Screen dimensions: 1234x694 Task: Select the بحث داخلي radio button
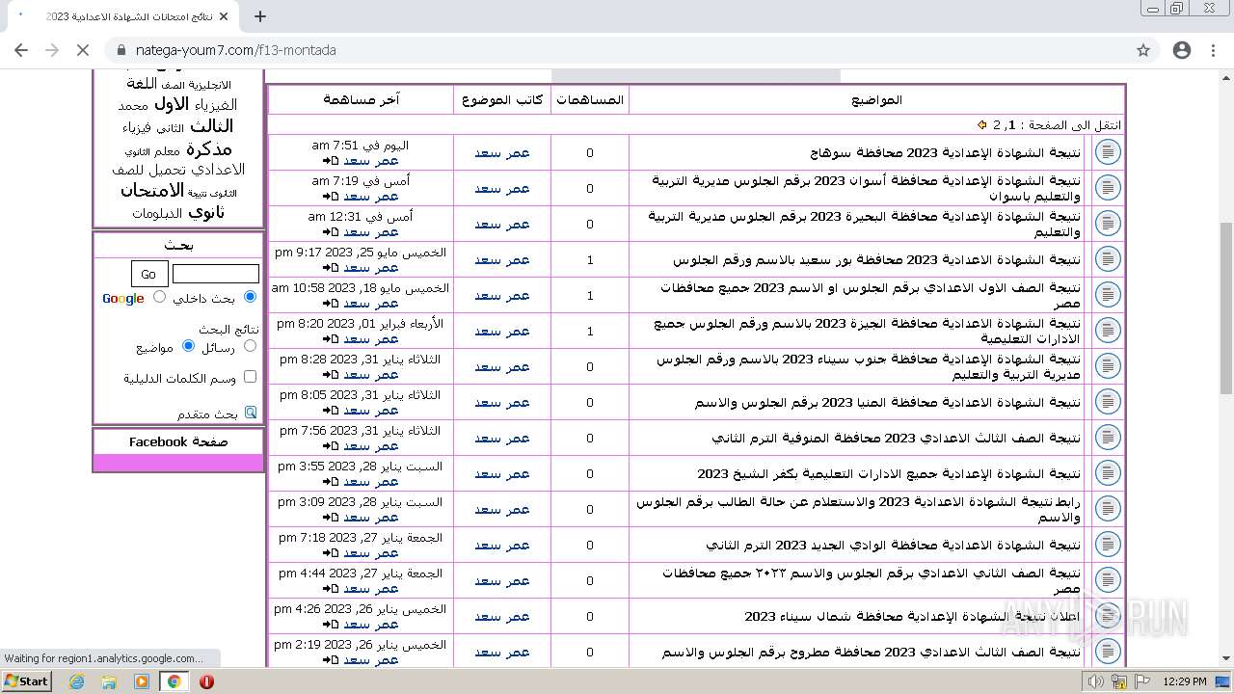pyautogui.click(x=251, y=297)
